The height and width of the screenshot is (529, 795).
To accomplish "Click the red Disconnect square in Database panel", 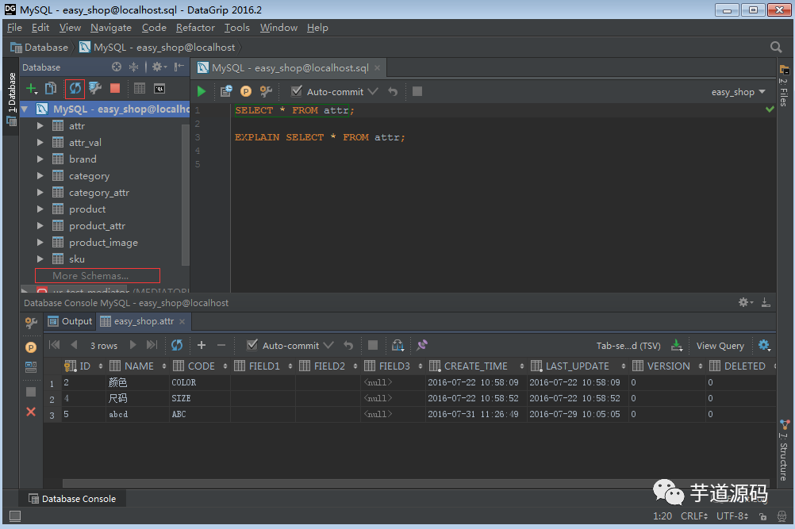I will click(x=115, y=88).
